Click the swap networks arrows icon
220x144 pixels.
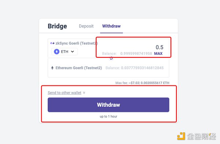point(111,58)
